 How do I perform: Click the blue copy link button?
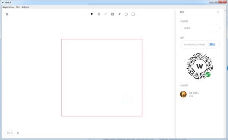(x=212, y=44)
